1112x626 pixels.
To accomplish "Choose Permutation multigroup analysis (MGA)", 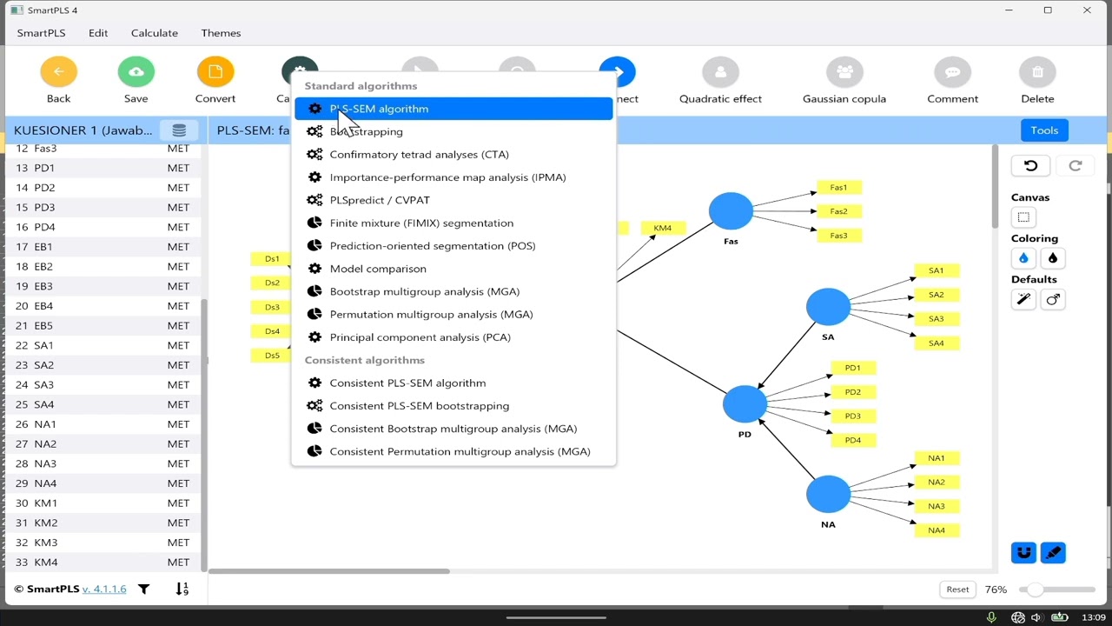I will point(453,314).
